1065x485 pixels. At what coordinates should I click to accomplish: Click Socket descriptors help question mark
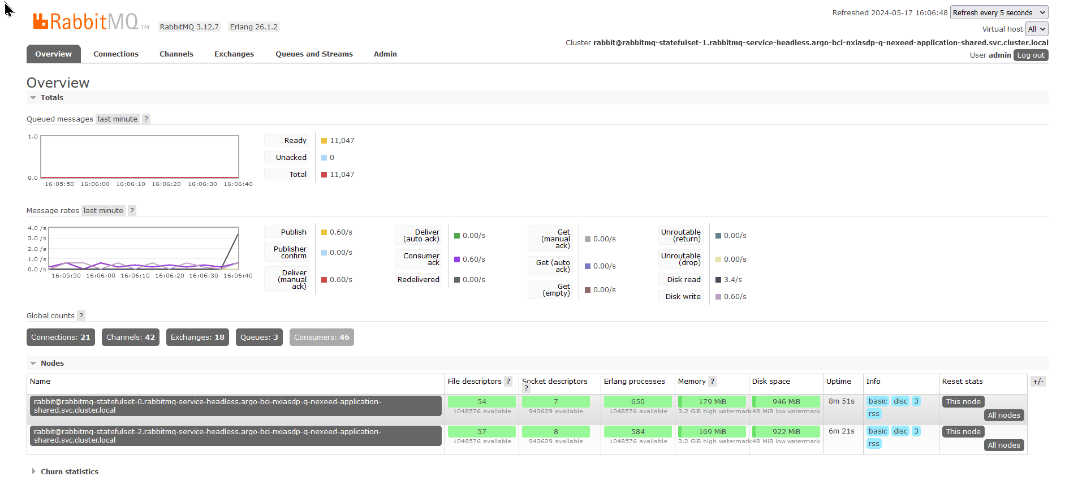click(526, 388)
